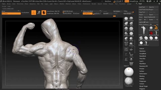Toggle LazyMouse on or off

(x=88, y=13)
